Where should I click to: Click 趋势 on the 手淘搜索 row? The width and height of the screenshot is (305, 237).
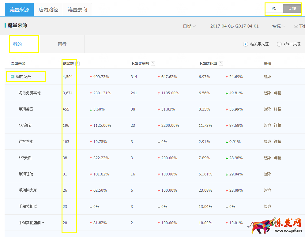[267, 109]
